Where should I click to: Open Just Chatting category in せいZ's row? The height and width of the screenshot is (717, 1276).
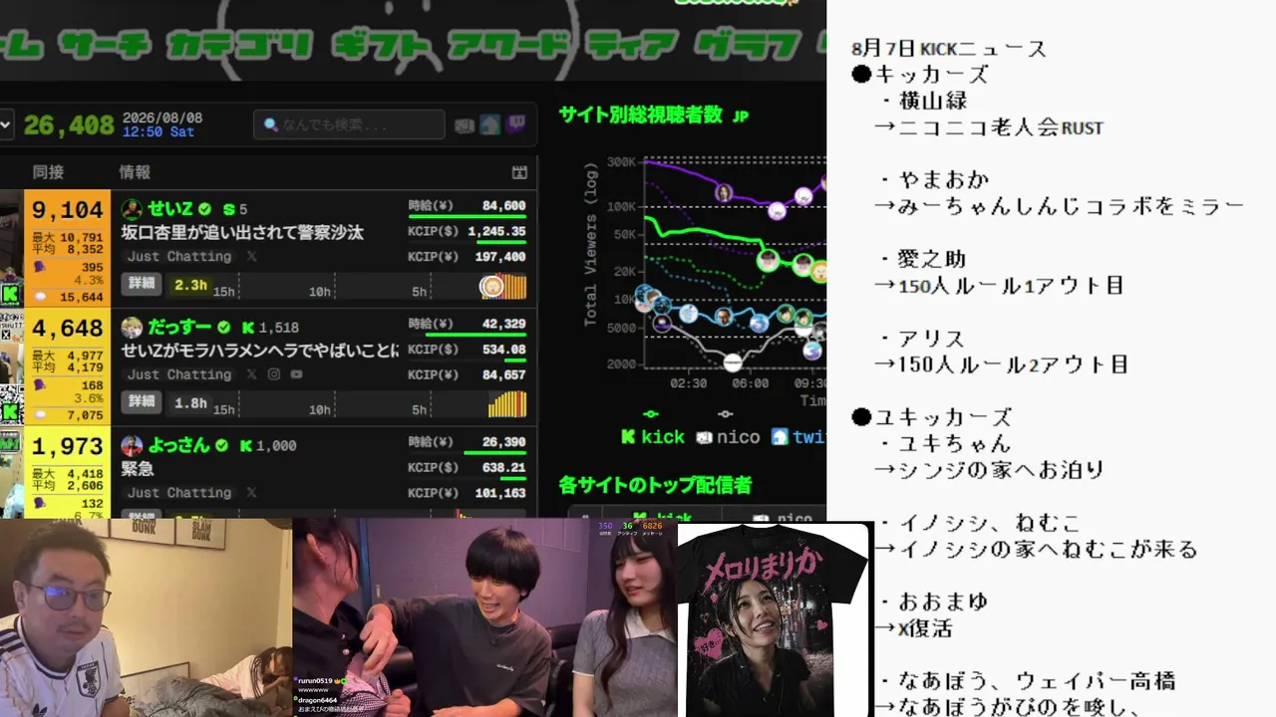point(179,256)
